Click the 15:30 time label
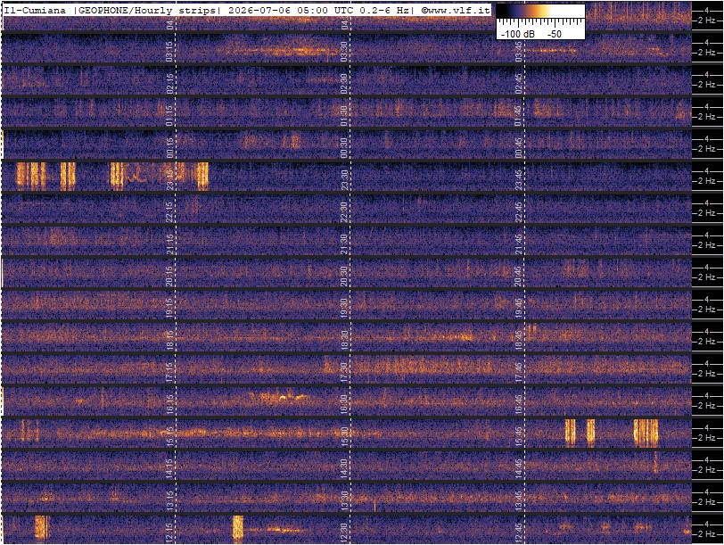The image size is (724, 545). 344,437
